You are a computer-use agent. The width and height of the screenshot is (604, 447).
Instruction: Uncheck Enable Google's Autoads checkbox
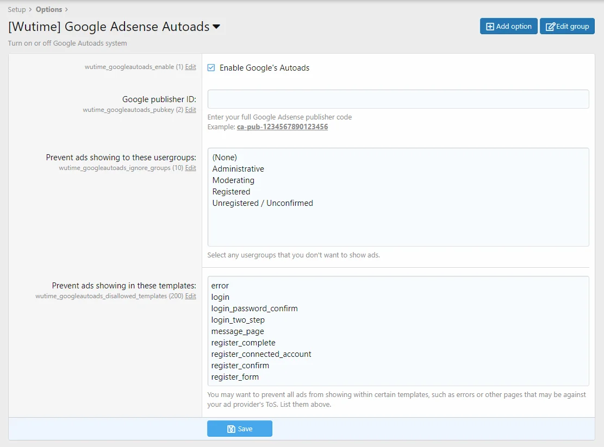[211, 68]
